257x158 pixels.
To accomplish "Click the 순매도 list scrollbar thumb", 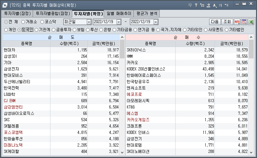I will [x=122, y=49].
